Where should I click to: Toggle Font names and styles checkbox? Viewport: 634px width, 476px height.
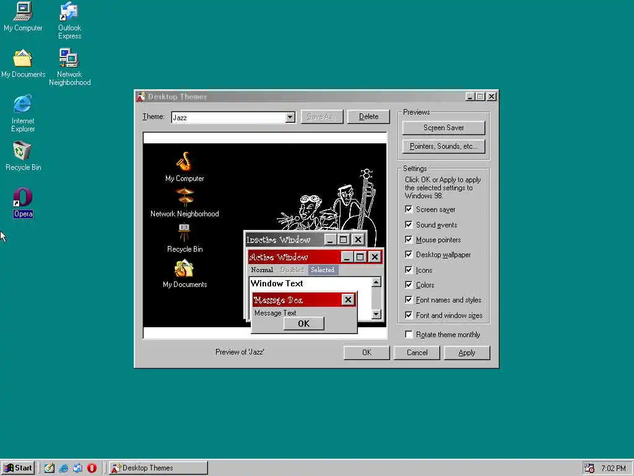(x=409, y=300)
